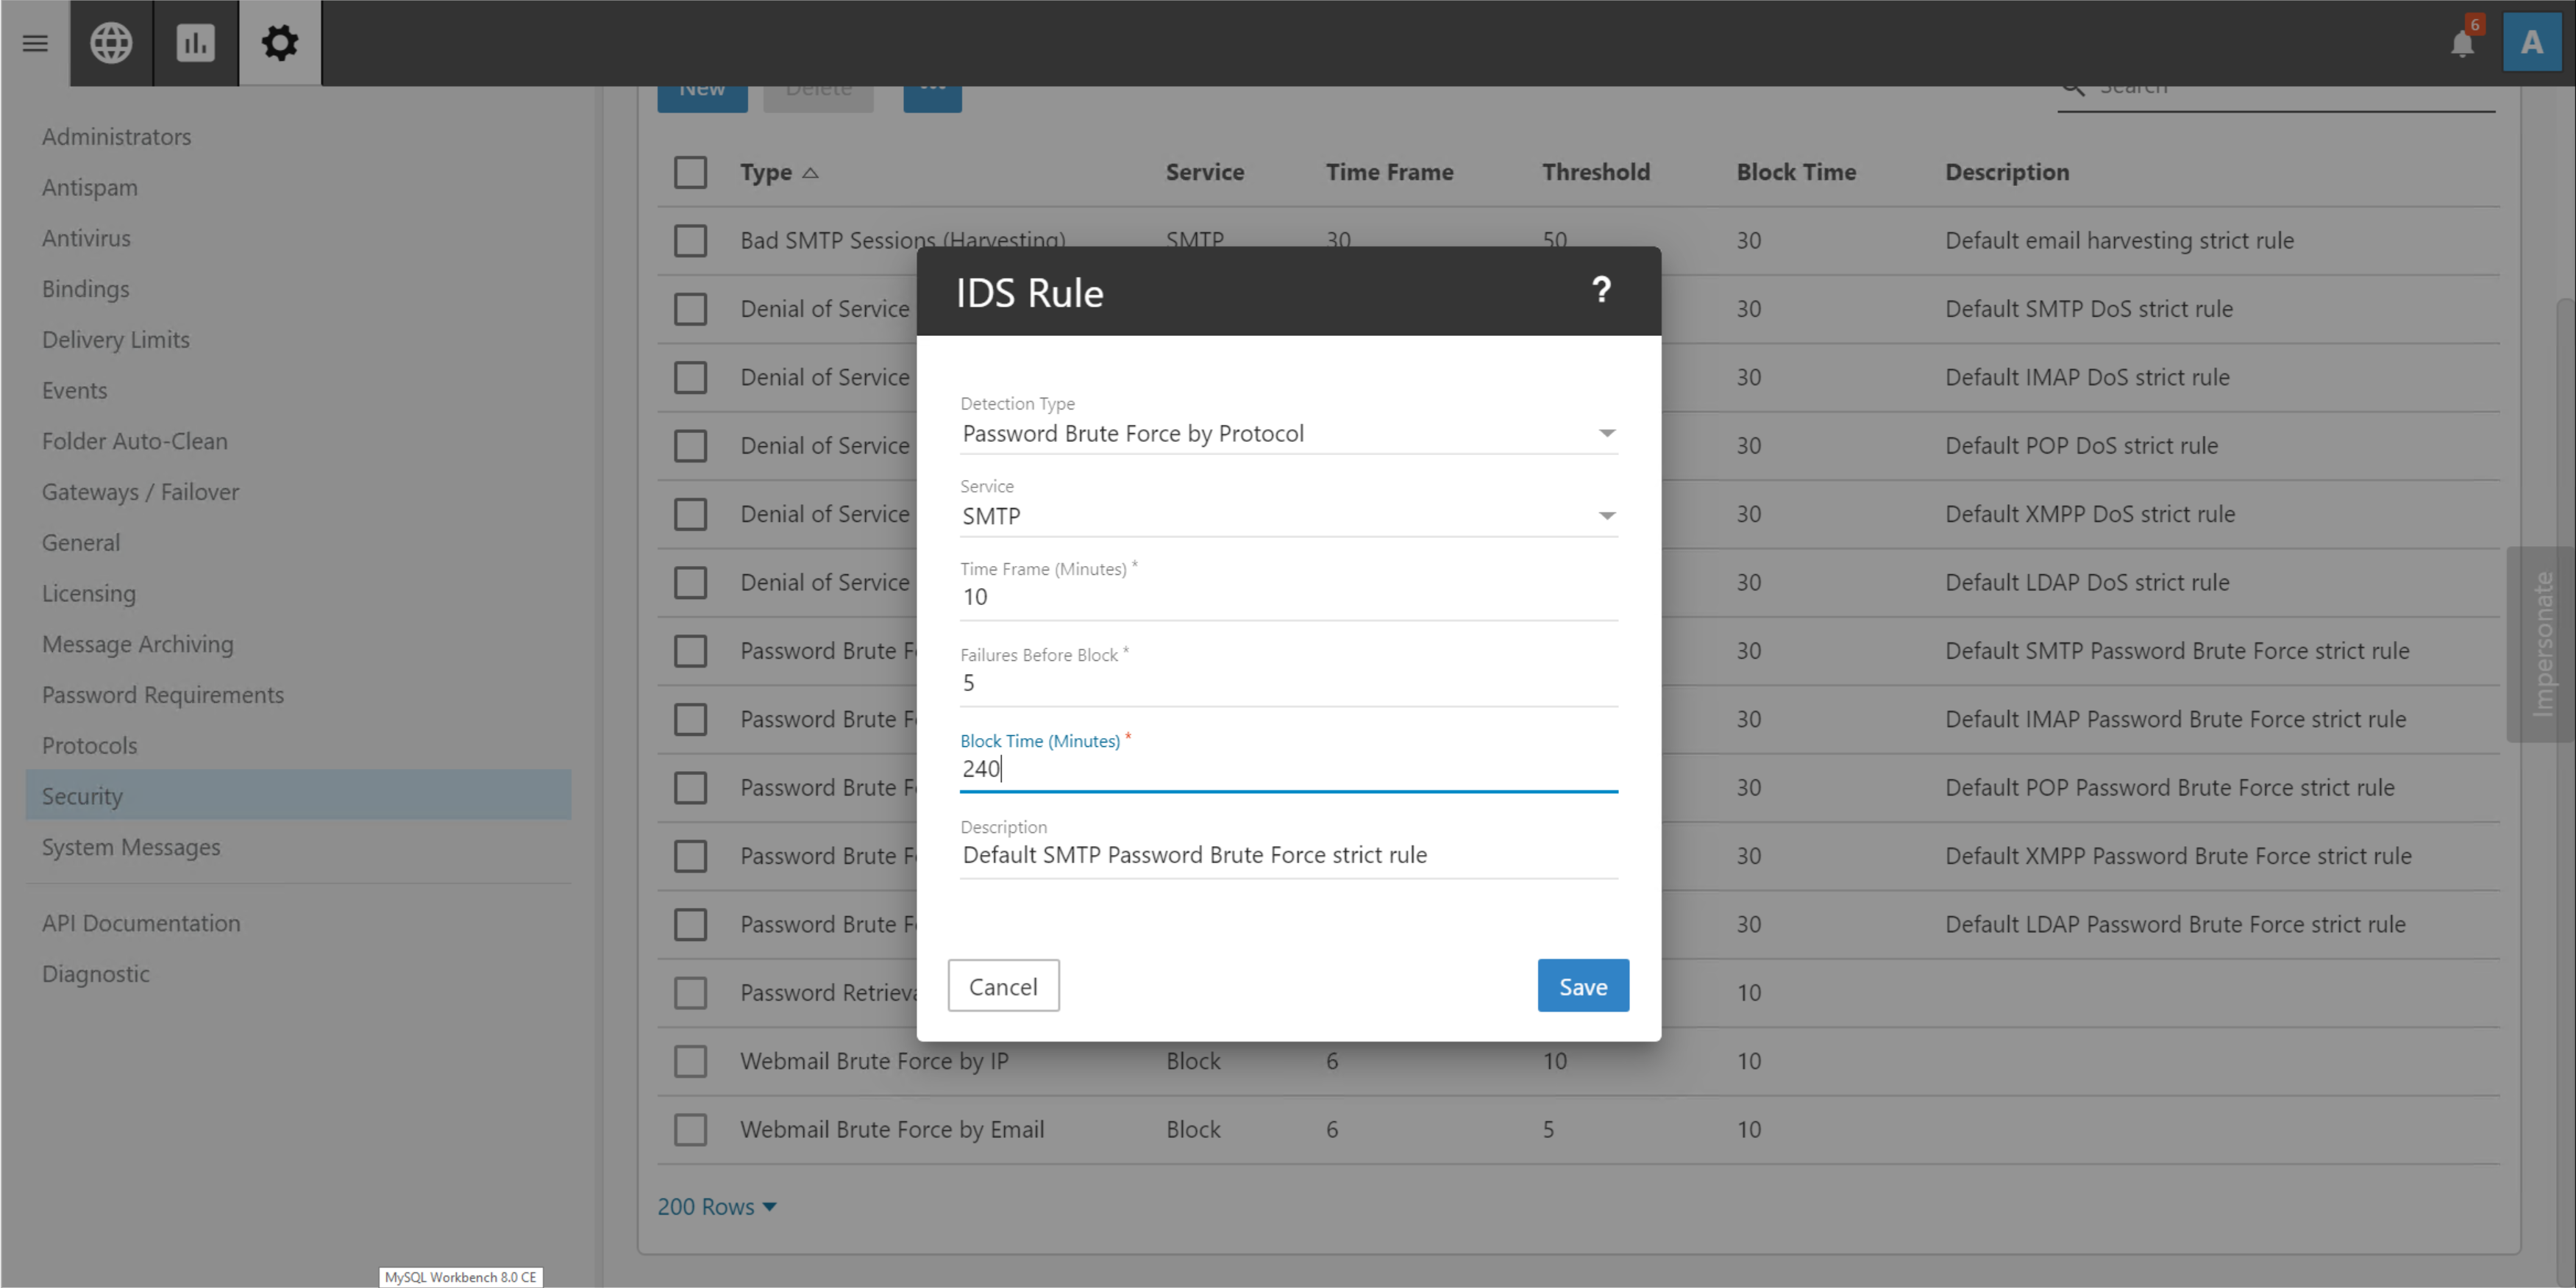Click the globe domain management icon
Screen dimensions: 2576x1288
coord(111,43)
